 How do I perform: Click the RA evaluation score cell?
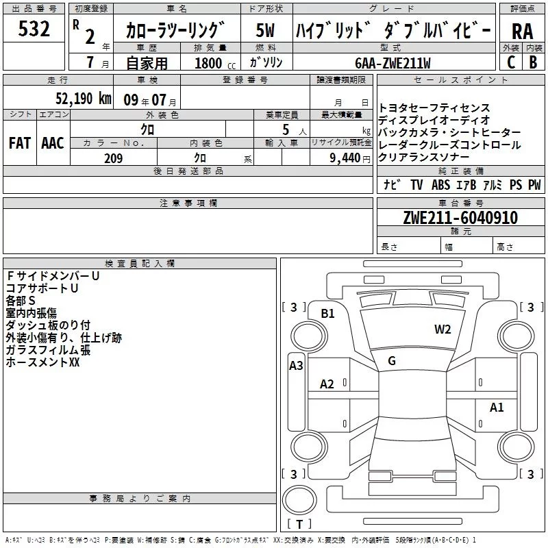[522, 31]
